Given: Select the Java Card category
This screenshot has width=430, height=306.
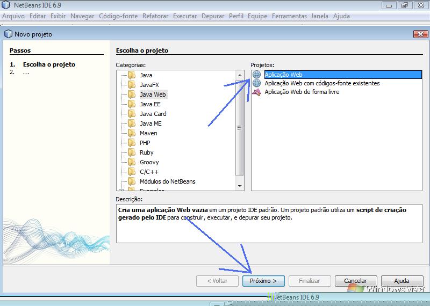Looking at the screenshot, I should [x=153, y=114].
